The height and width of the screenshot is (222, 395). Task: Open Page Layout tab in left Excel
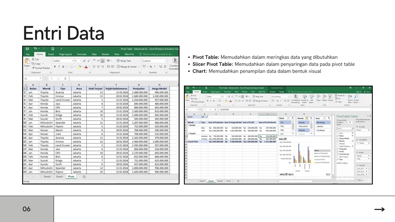click(x=65, y=54)
